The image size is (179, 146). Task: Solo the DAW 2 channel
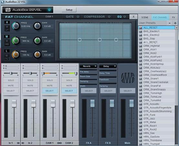pyautogui.click(x=69, y=80)
